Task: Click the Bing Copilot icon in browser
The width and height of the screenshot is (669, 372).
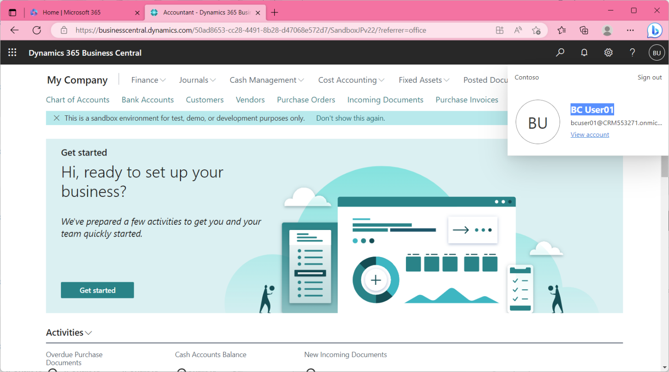Action: click(654, 30)
